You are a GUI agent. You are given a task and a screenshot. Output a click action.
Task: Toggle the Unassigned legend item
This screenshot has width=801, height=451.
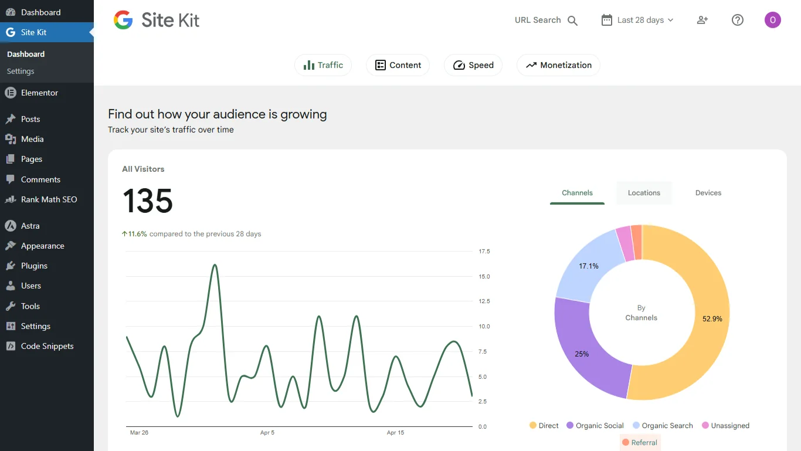[725, 426]
